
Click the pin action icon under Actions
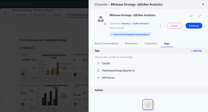point(148,105)
